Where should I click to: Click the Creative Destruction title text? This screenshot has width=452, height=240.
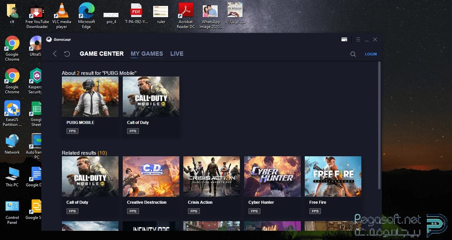click(x=147, y=202)
